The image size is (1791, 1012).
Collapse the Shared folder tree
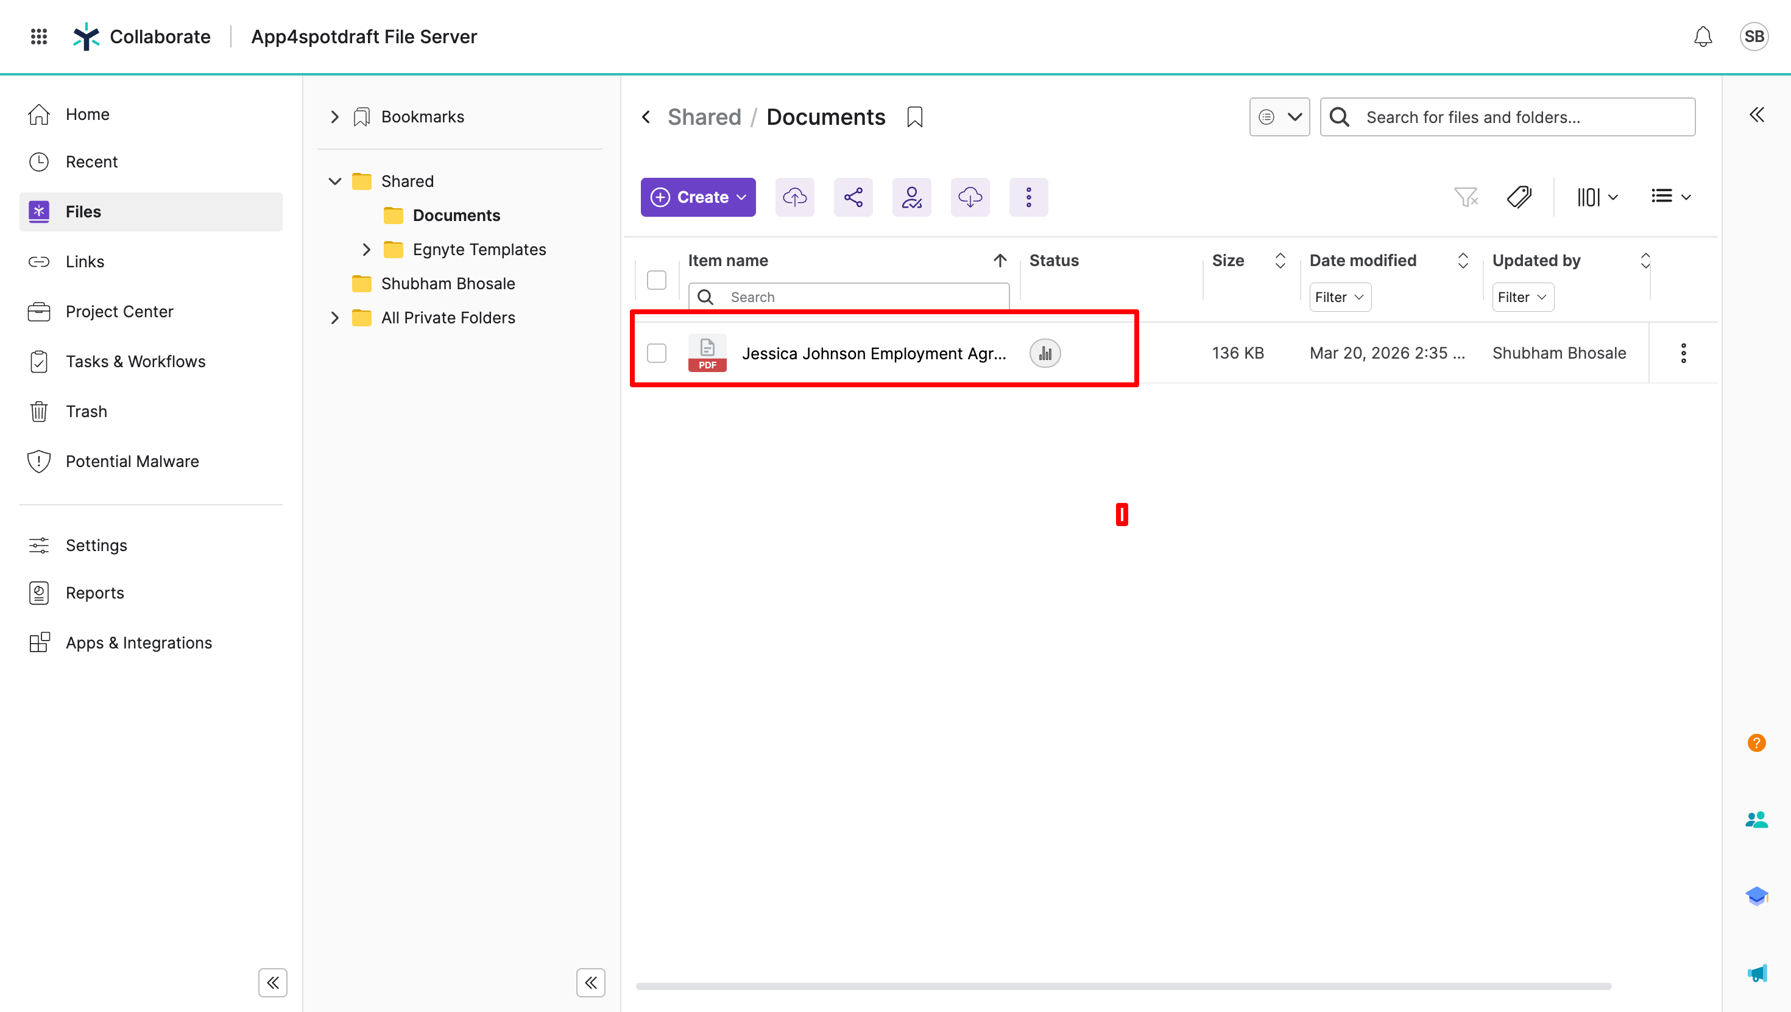[x=335, y=181]
